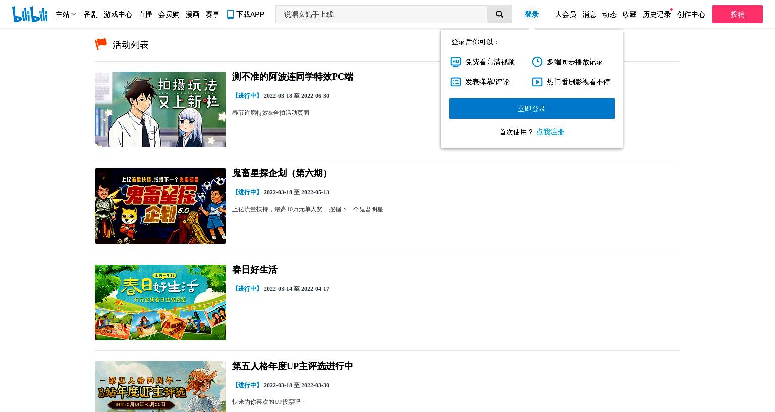The height and width of the screenshot is (412, 775).
Task: Click date 2022-03-14 至 2022-04-17
Action: point(297,289)
